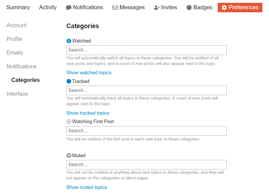Go to the Messages tab

pos(128,7)
